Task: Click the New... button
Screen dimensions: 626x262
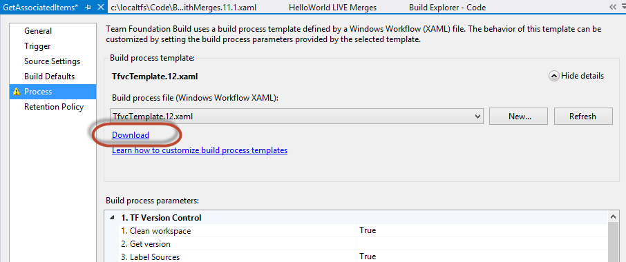Action: coord(520,117)
